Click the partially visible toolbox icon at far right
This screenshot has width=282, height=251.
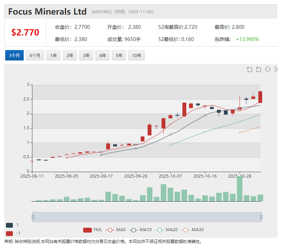point(276,69)
